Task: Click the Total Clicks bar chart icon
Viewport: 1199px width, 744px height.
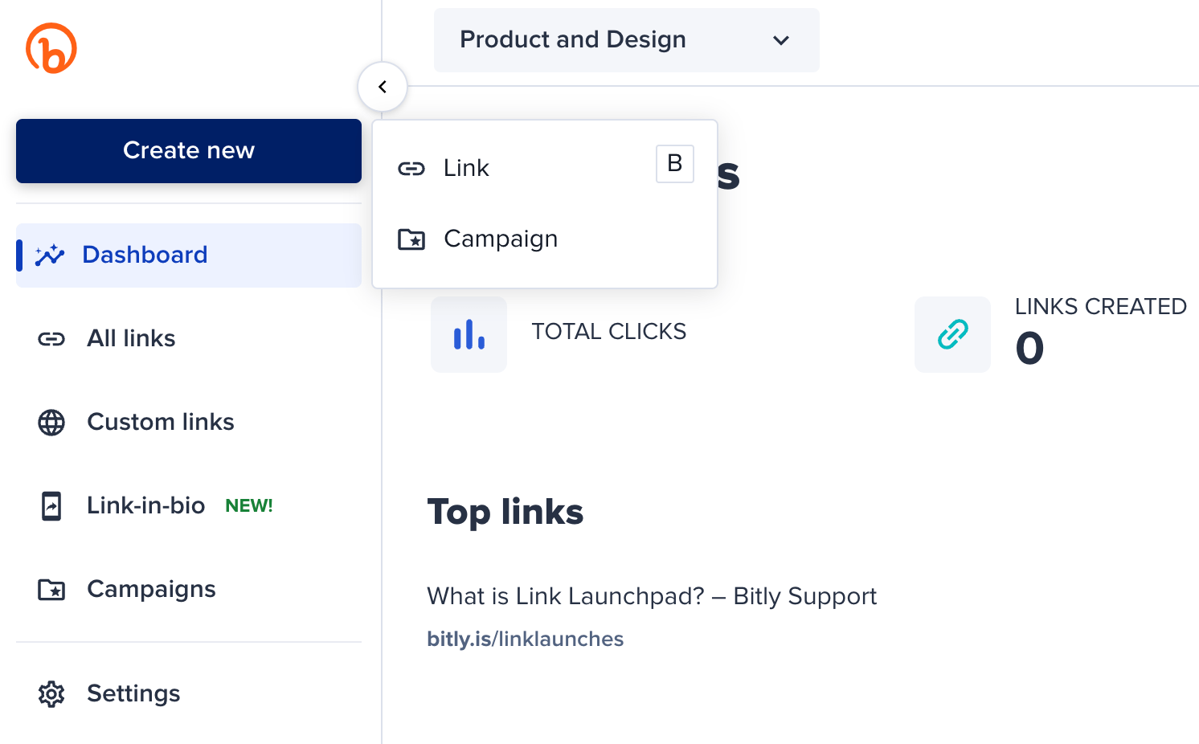Action: click(x=469, y=334)
